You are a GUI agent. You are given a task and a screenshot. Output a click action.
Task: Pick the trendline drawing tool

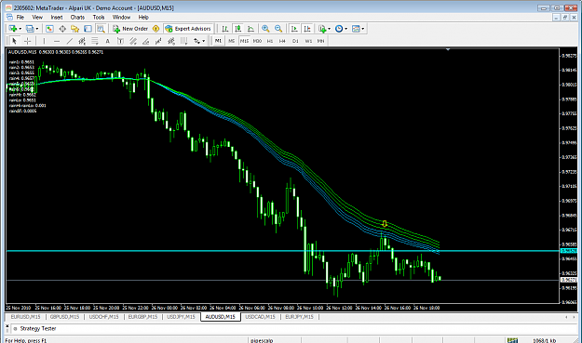coord(70,41)
